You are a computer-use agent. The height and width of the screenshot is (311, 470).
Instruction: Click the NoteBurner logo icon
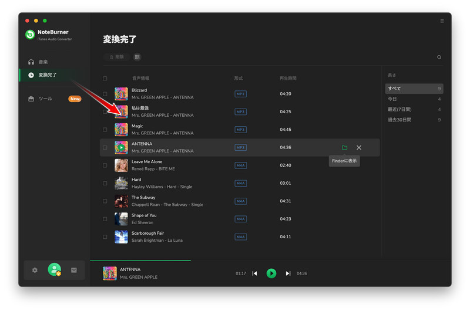point(30,35)
